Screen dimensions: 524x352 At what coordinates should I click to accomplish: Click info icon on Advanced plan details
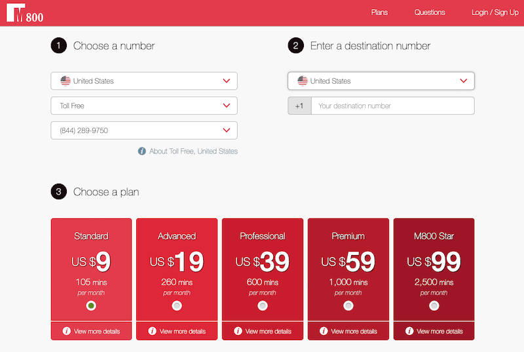pos(151,331)
